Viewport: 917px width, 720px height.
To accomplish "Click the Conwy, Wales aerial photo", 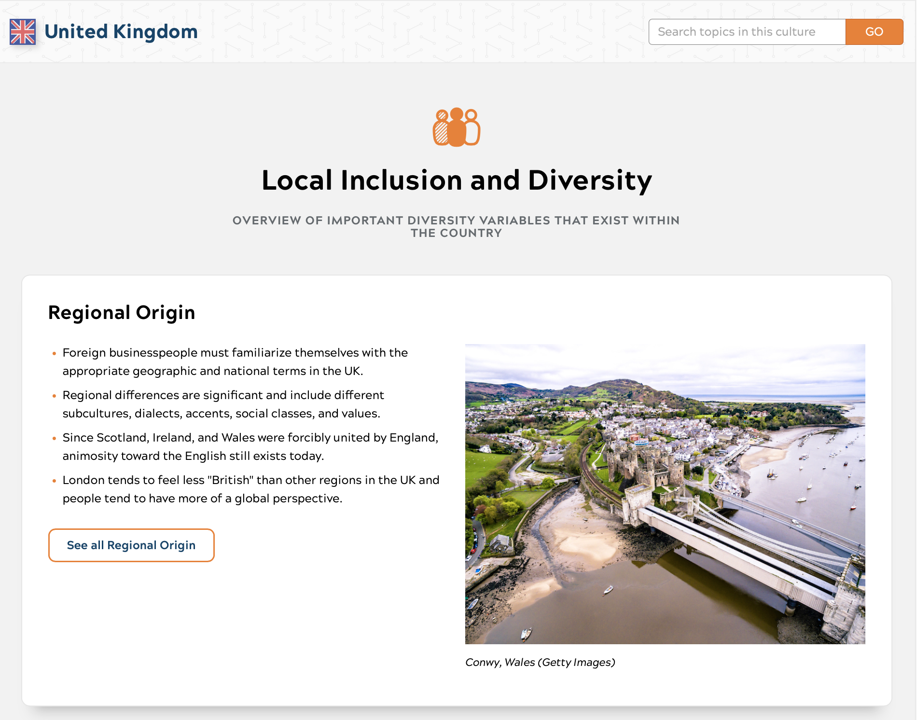I will click(665, 494).
